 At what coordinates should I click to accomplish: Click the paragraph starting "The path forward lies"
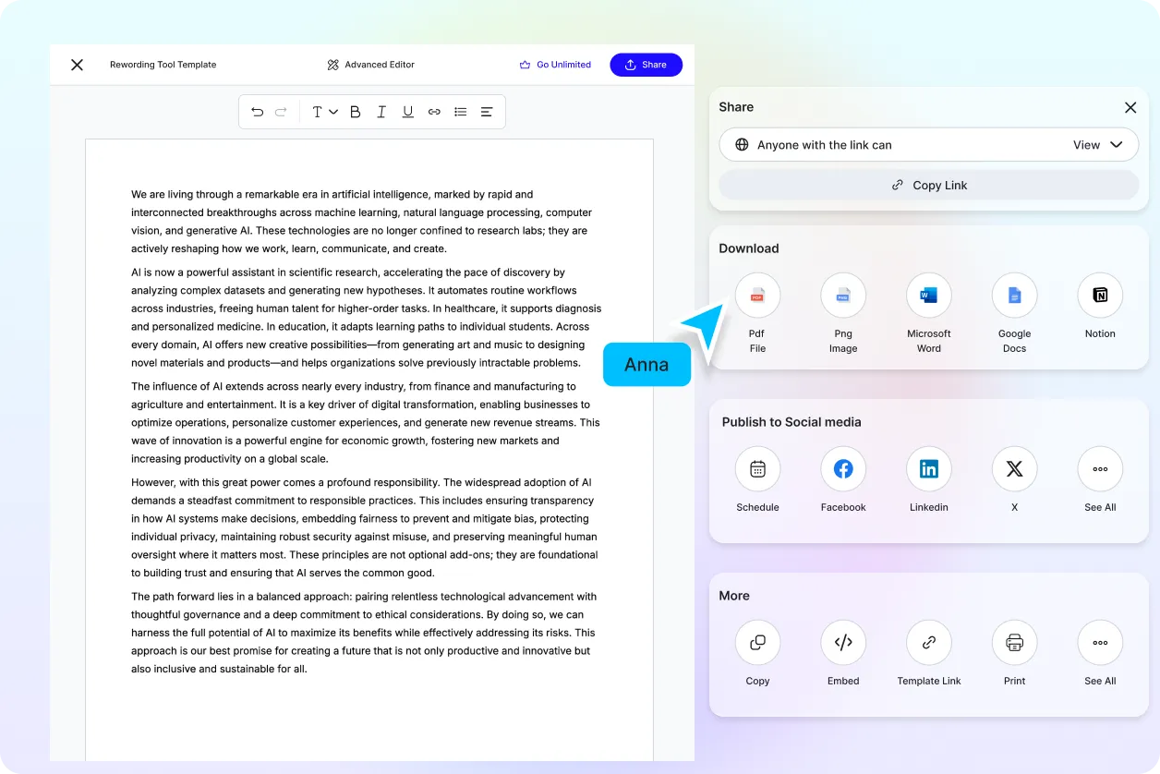click(x=364, y=633)
